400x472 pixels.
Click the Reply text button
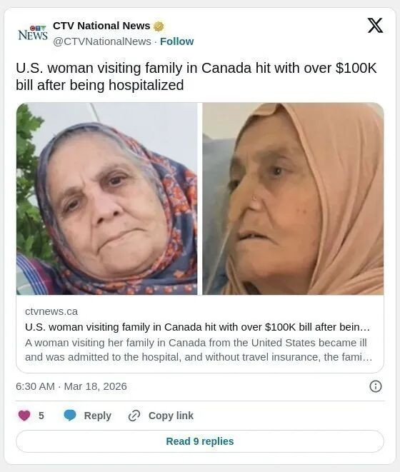click(x=98, y=416)
